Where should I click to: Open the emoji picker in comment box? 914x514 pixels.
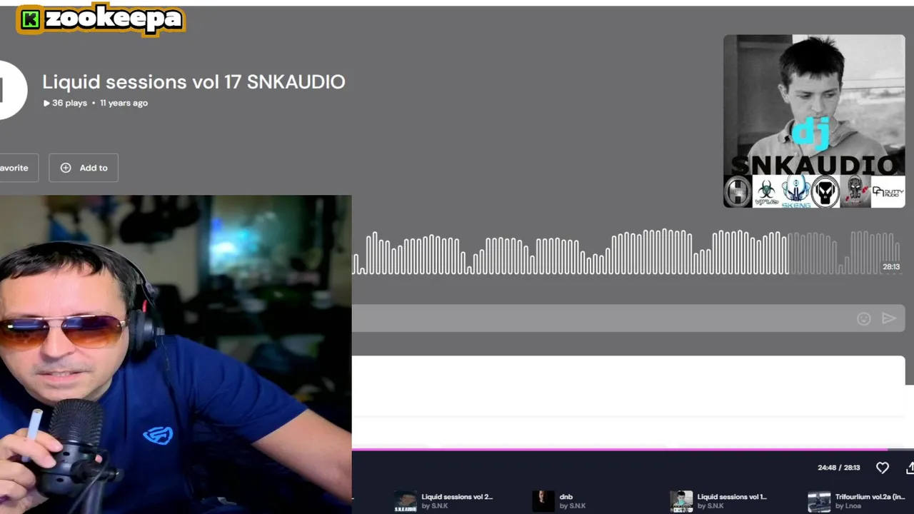[x=864, y=318]
